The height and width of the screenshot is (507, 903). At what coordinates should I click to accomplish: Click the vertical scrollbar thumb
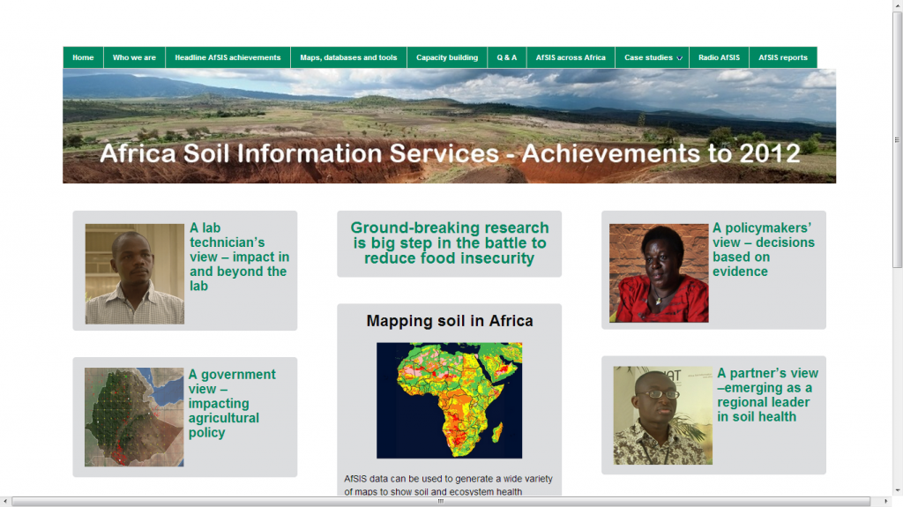[897, 139]
